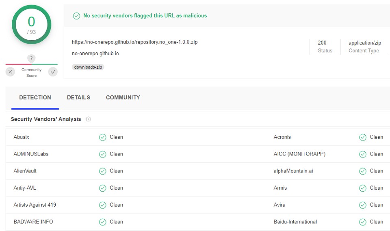This screenshot has height=231, width=390.
Task: Click the community score downvote X icon
Action: coord(10,72)
